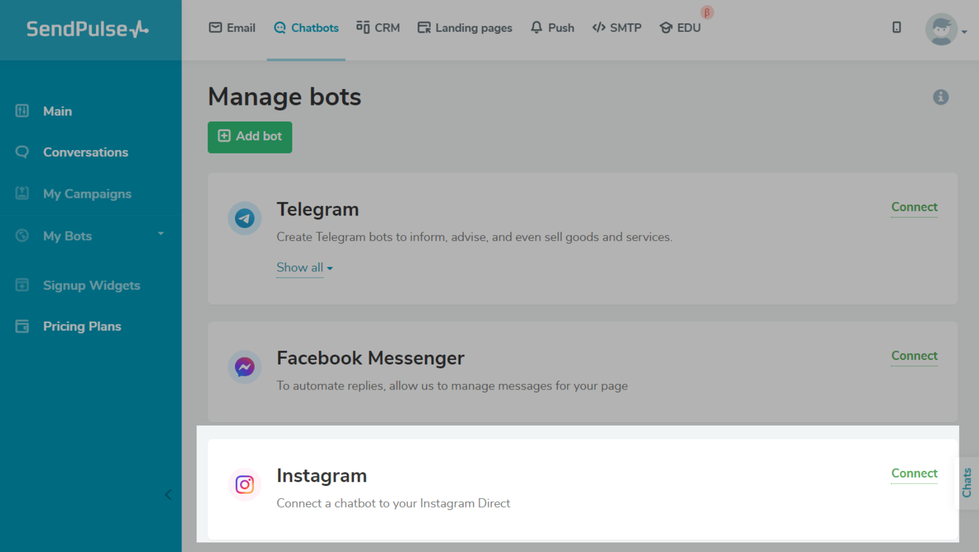Image resolution: width=979 pixels, height=552 pixels.
Task: Click the Pricing Plans wallet icon
Action: [22, 326]
